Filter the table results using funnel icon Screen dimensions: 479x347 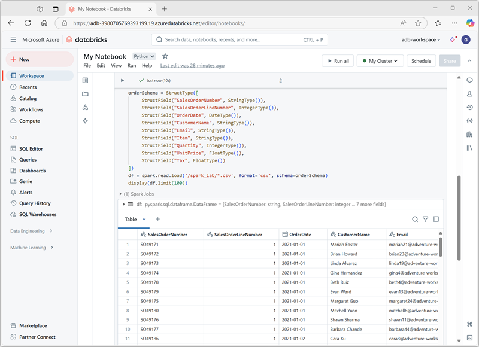[x=426, y=219]
